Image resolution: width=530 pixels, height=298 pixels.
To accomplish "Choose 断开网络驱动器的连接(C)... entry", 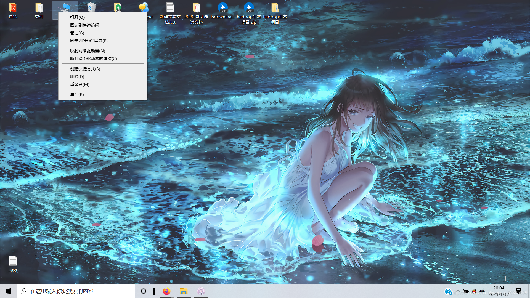I will tap(103, 58).
